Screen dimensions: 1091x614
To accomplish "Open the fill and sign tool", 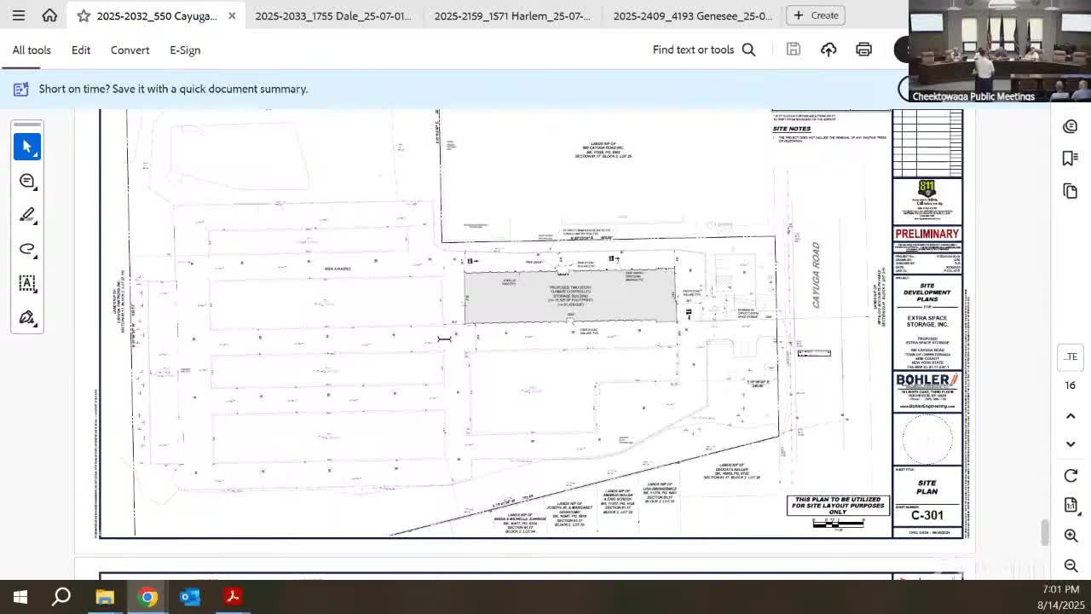I will coord(27,318).
